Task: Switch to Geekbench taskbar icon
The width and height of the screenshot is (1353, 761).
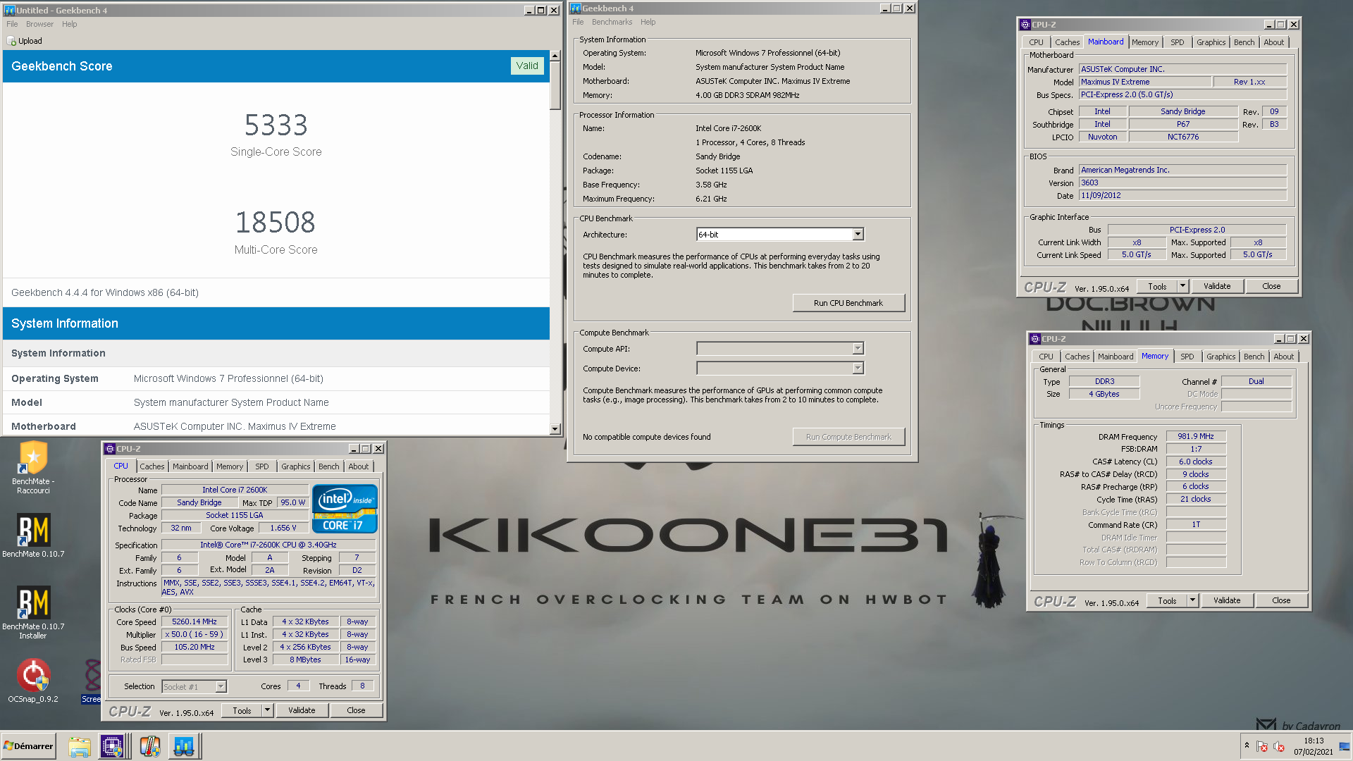Action: pos(184,746)
